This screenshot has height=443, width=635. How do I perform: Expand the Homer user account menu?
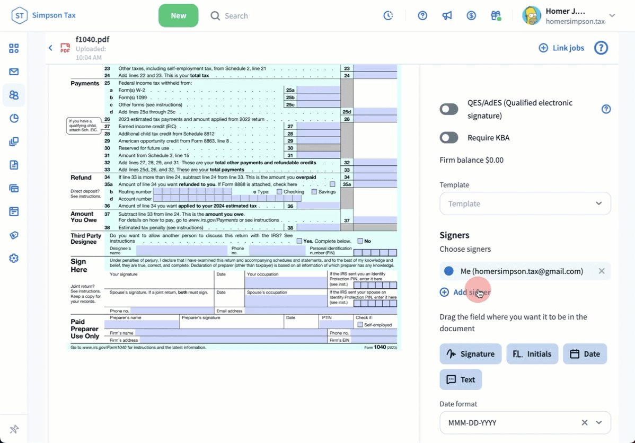coord(612,16)
